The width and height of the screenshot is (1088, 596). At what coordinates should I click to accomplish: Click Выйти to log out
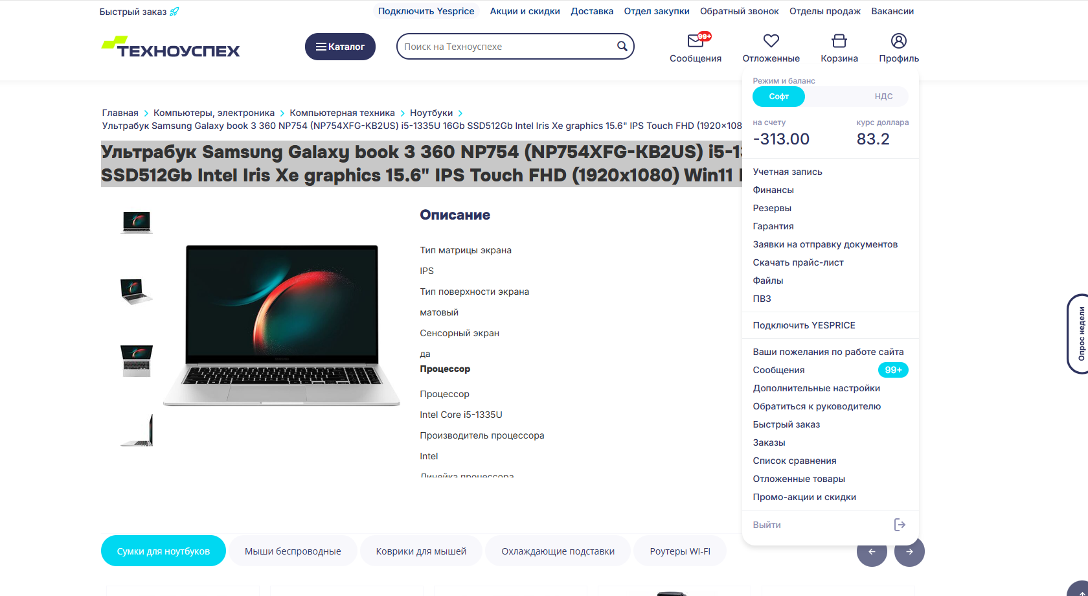767,525
